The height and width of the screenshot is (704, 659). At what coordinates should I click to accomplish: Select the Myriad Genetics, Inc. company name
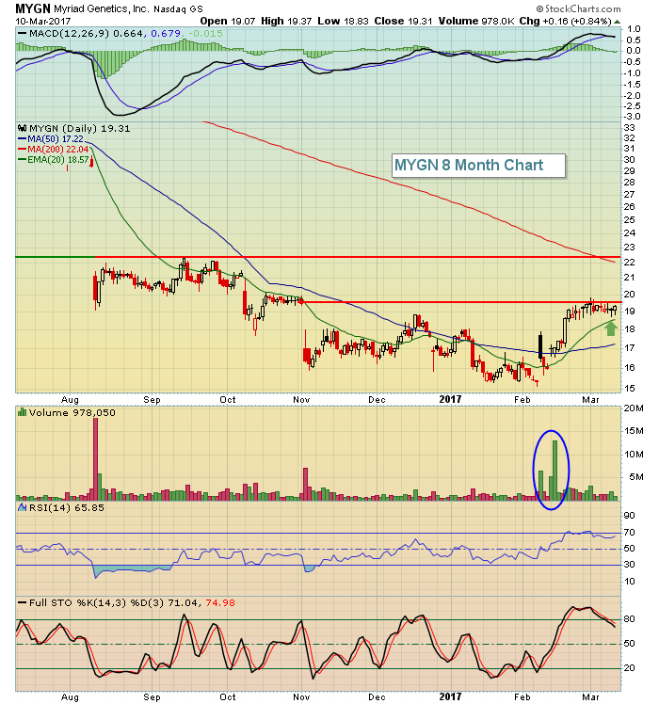[101, 8]
